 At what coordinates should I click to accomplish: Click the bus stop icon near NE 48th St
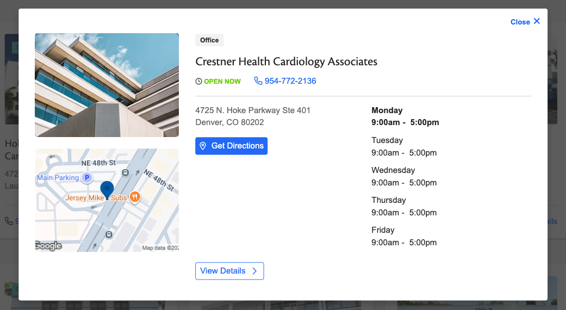[x=125, y=172]
